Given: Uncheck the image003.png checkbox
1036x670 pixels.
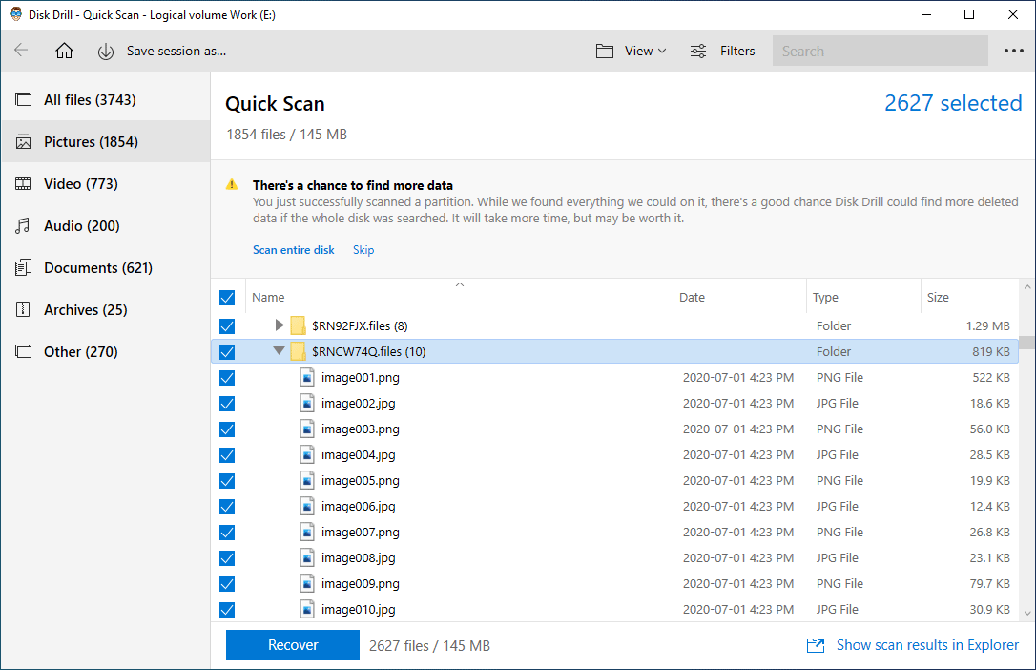Looking at the screenshot, I should tap(227, 429).
